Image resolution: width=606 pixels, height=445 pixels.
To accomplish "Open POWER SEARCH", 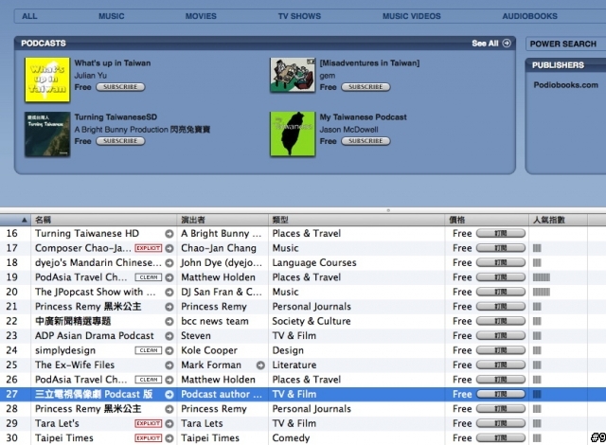I will (563, 44).
